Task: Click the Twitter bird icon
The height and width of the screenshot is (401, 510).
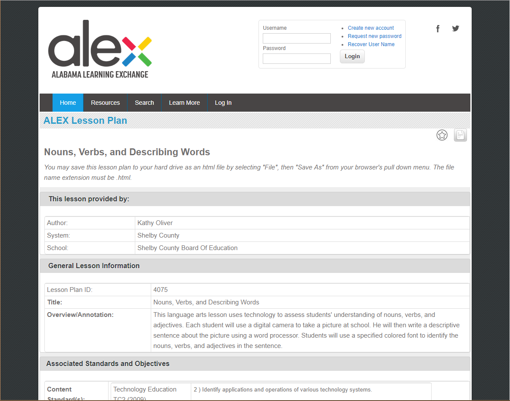Action: coord(455,28)
